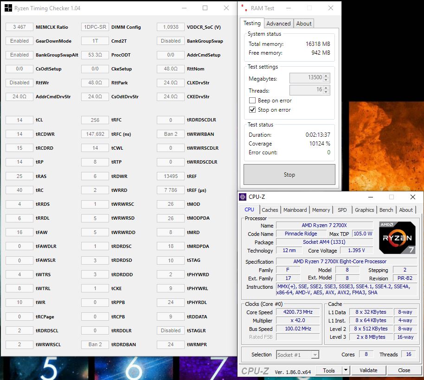Click the RAM Test window title icon
Image resolution: width=424 pixels, height=380 pixels.
tap(244, 8)
